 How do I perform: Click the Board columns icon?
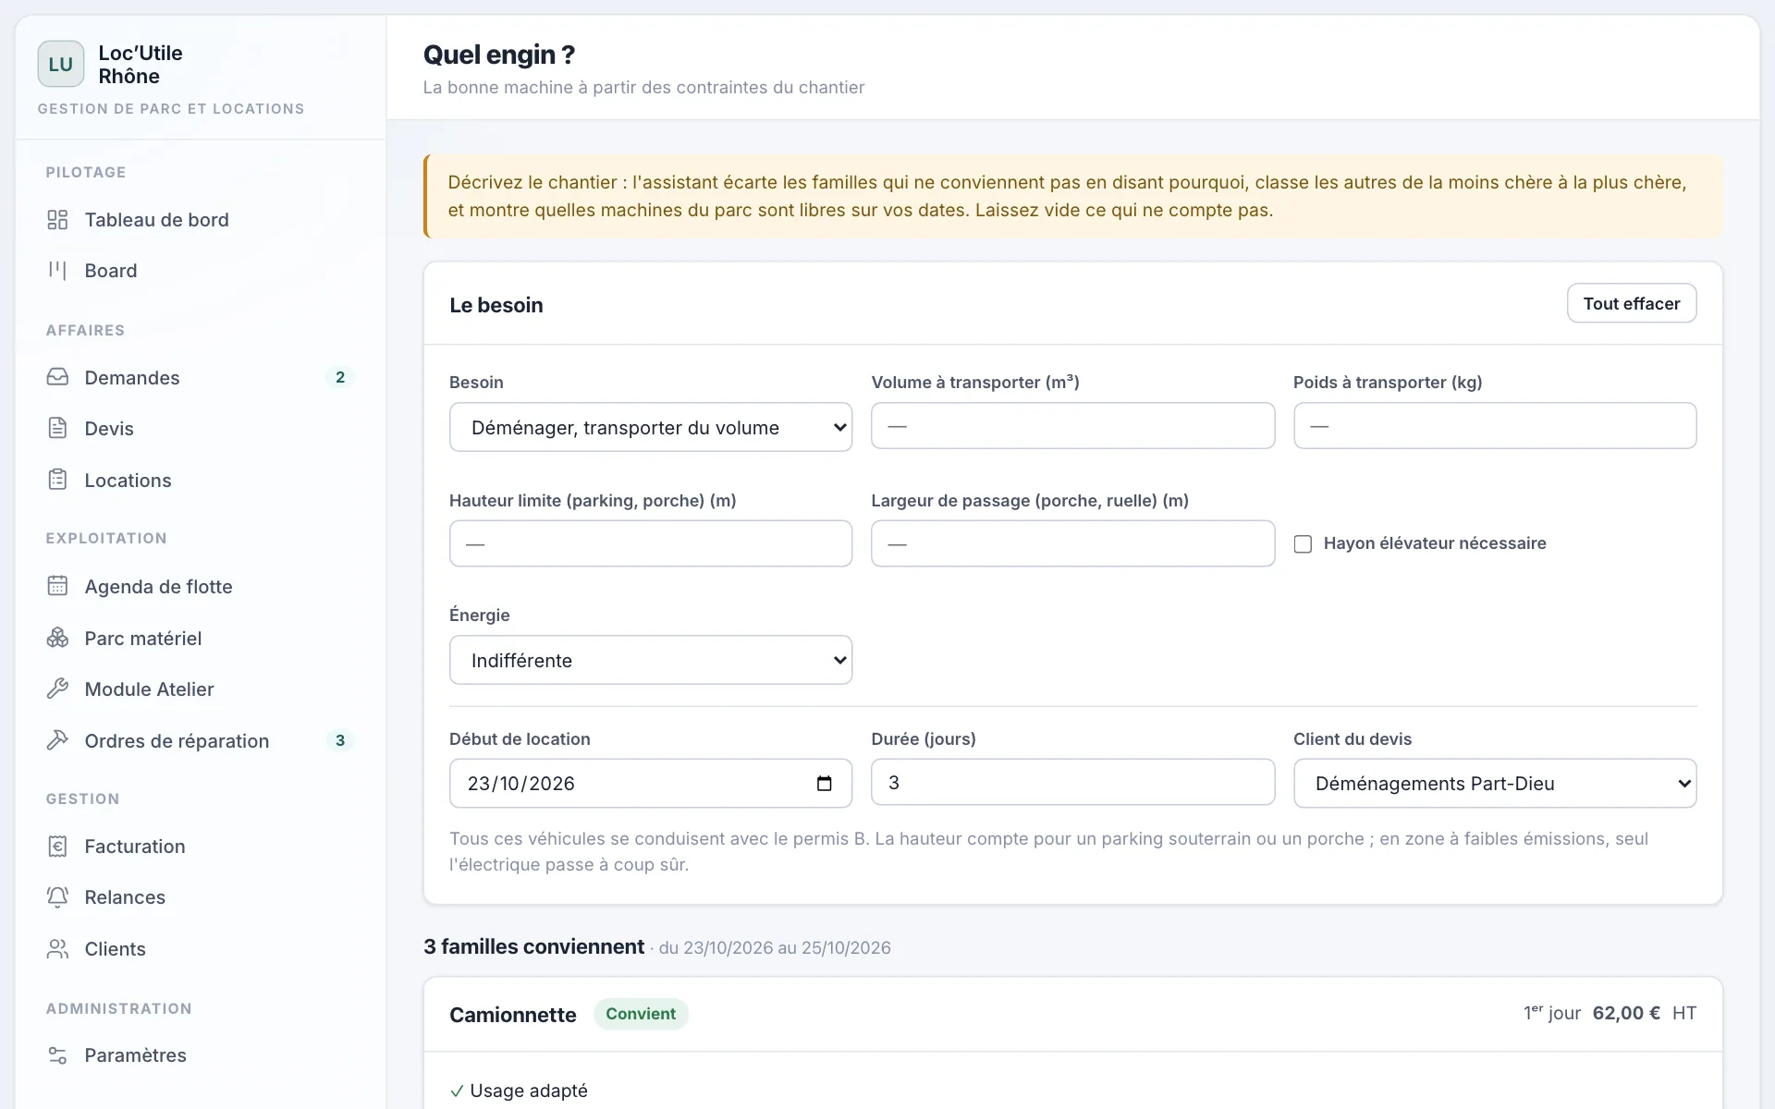point(57,271)
